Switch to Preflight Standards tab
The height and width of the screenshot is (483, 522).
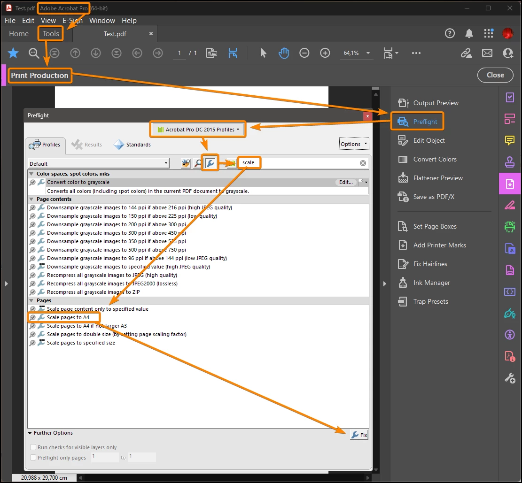point(132,145)
